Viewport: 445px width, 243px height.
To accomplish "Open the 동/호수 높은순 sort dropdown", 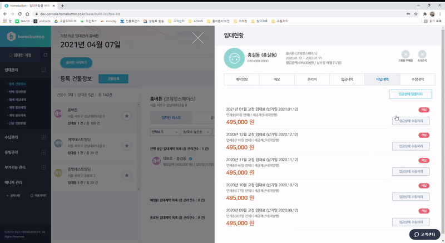I will point(196,132).
